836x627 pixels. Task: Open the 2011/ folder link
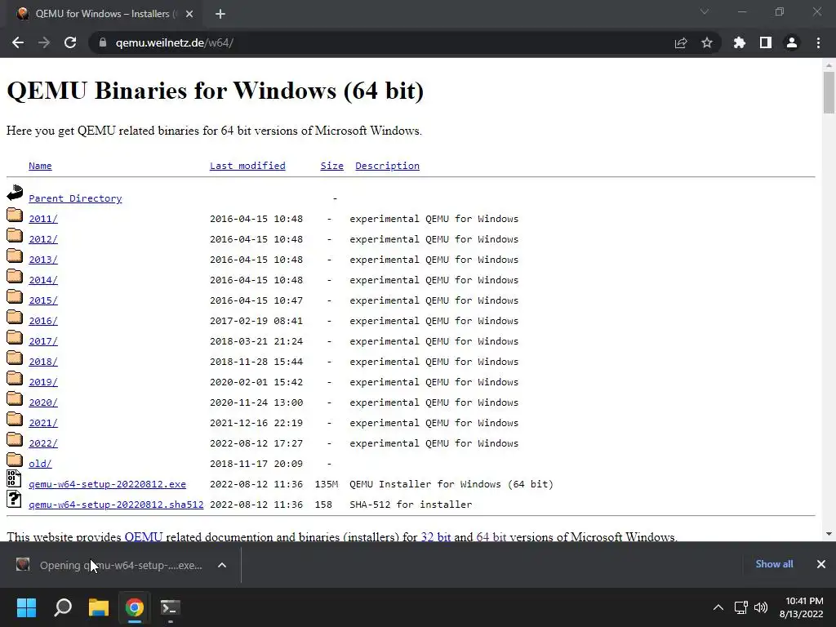click(x=43, y=219)
